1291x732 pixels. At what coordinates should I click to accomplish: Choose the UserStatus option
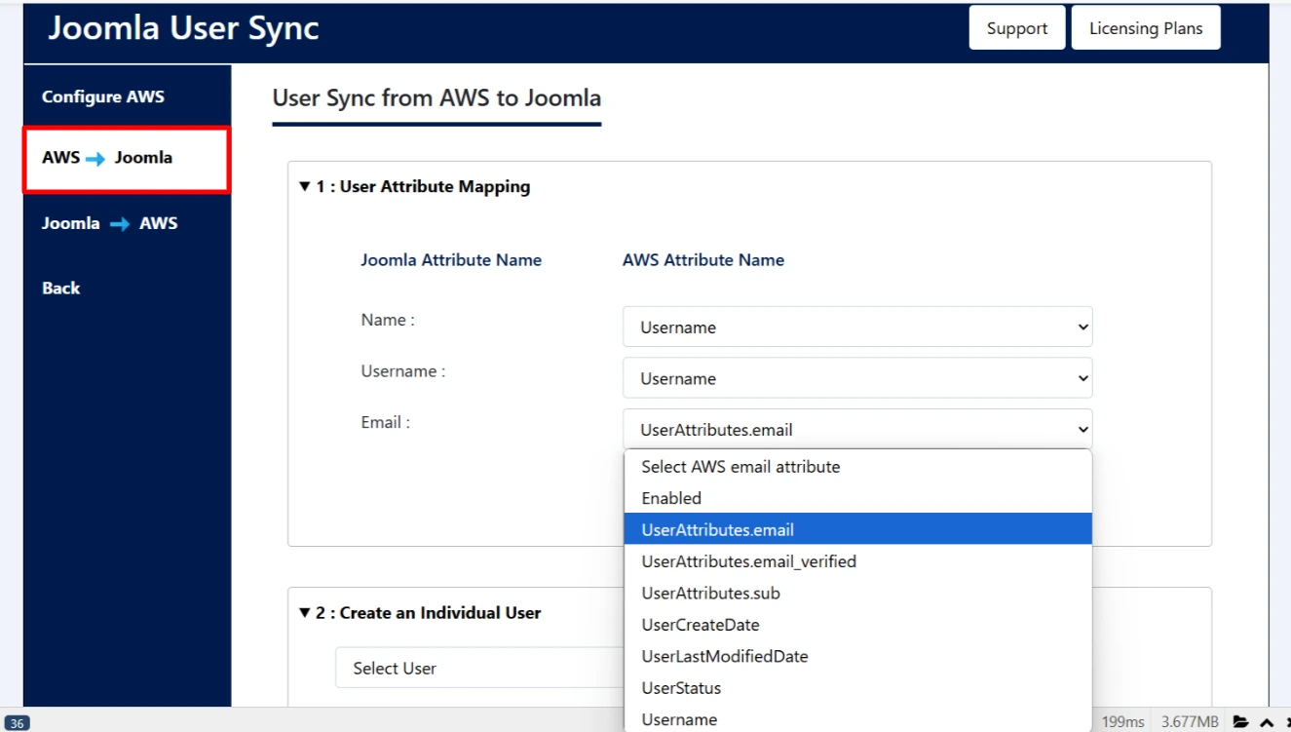(857, 688)
